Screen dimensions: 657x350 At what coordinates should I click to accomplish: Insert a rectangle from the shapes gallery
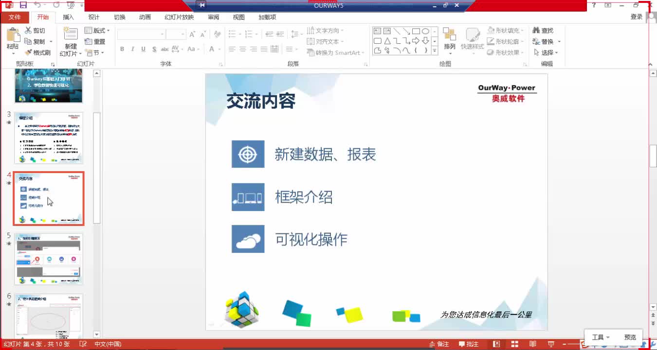417,31
